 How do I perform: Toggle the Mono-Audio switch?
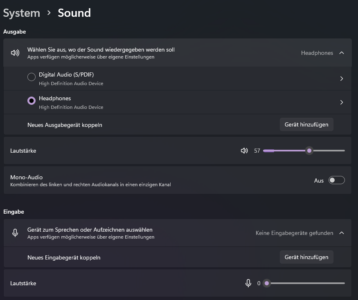(336, 180)
